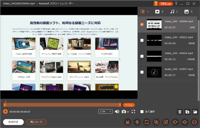The height and width of the screenshot is (128, 200).
Task: Open the file merger tool icon
Action: click(156, 122)
